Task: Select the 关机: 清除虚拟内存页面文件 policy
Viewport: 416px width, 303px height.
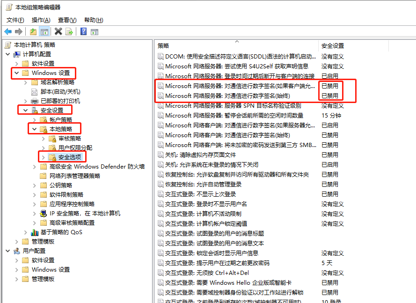Action: point(200,155)
